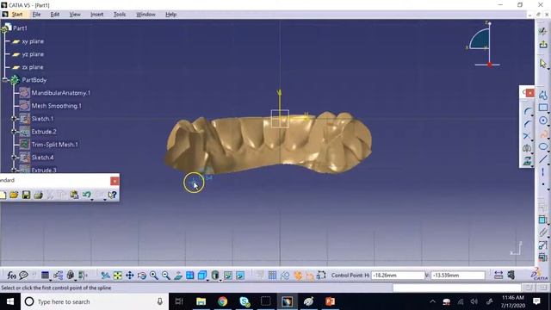
Task: Open the Start menu item
Action: pyautogui.click(x=17, y=15)
